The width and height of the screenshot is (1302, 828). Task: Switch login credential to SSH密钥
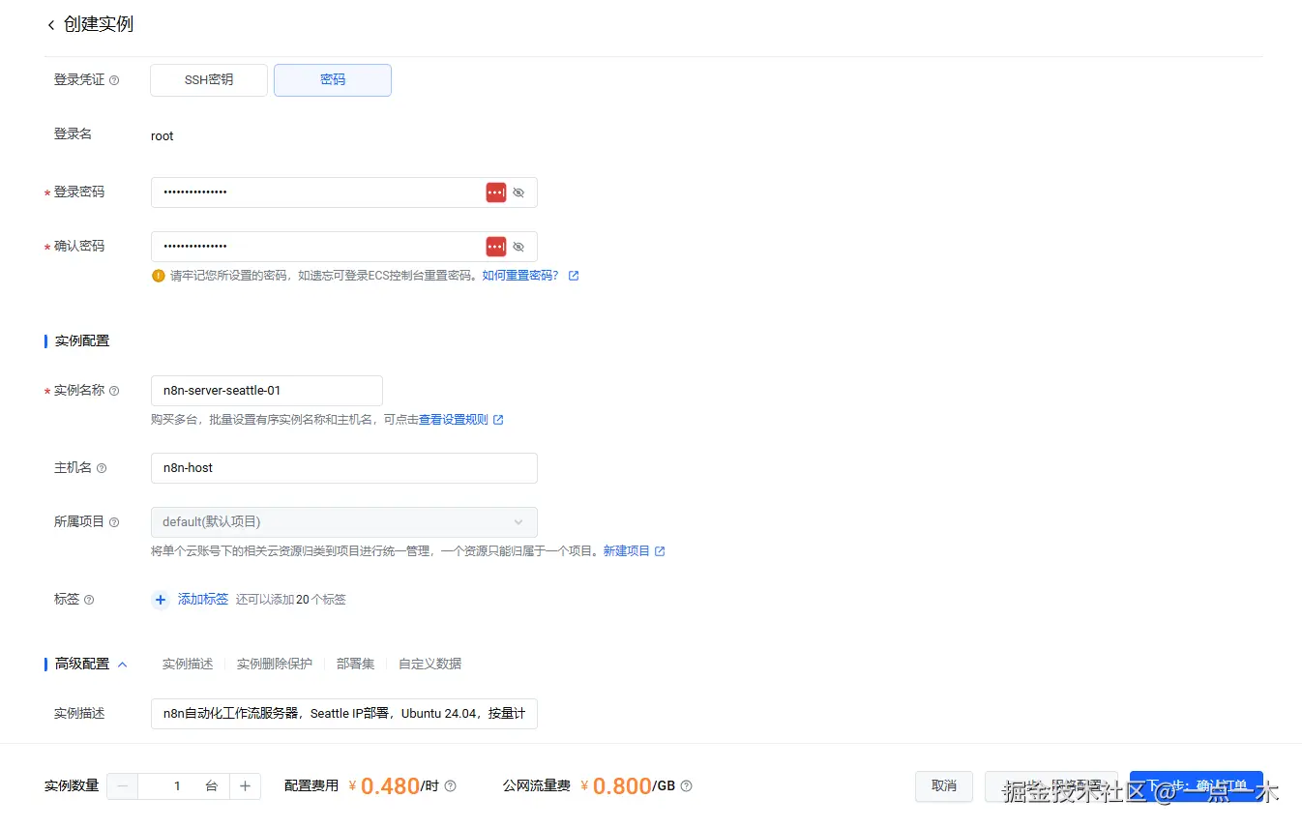click(x=208, y=80)
